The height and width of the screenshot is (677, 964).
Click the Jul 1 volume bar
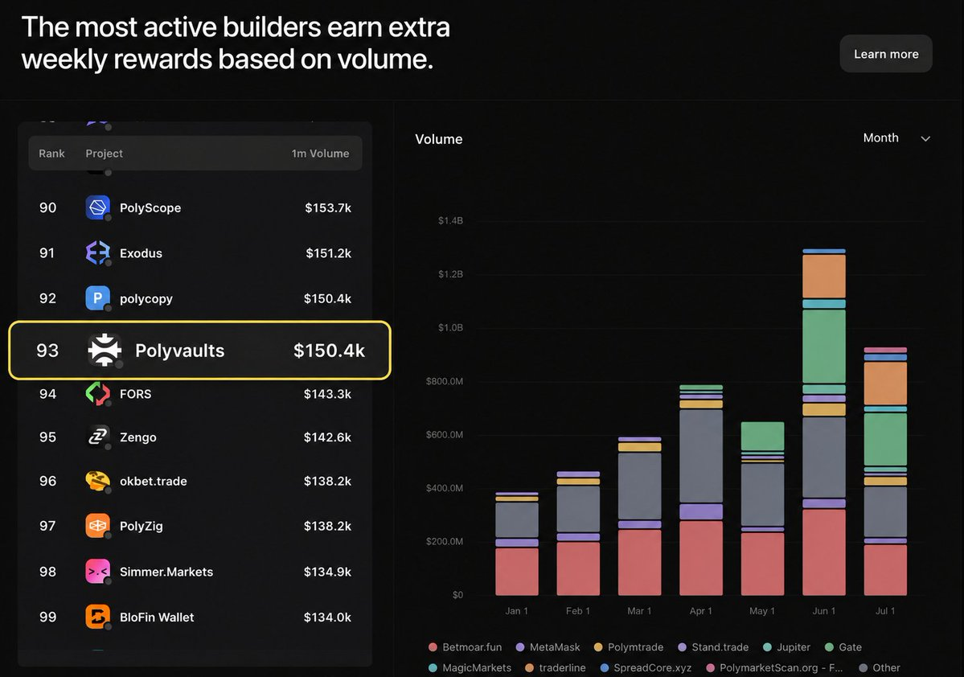click(x=885, y=471)
